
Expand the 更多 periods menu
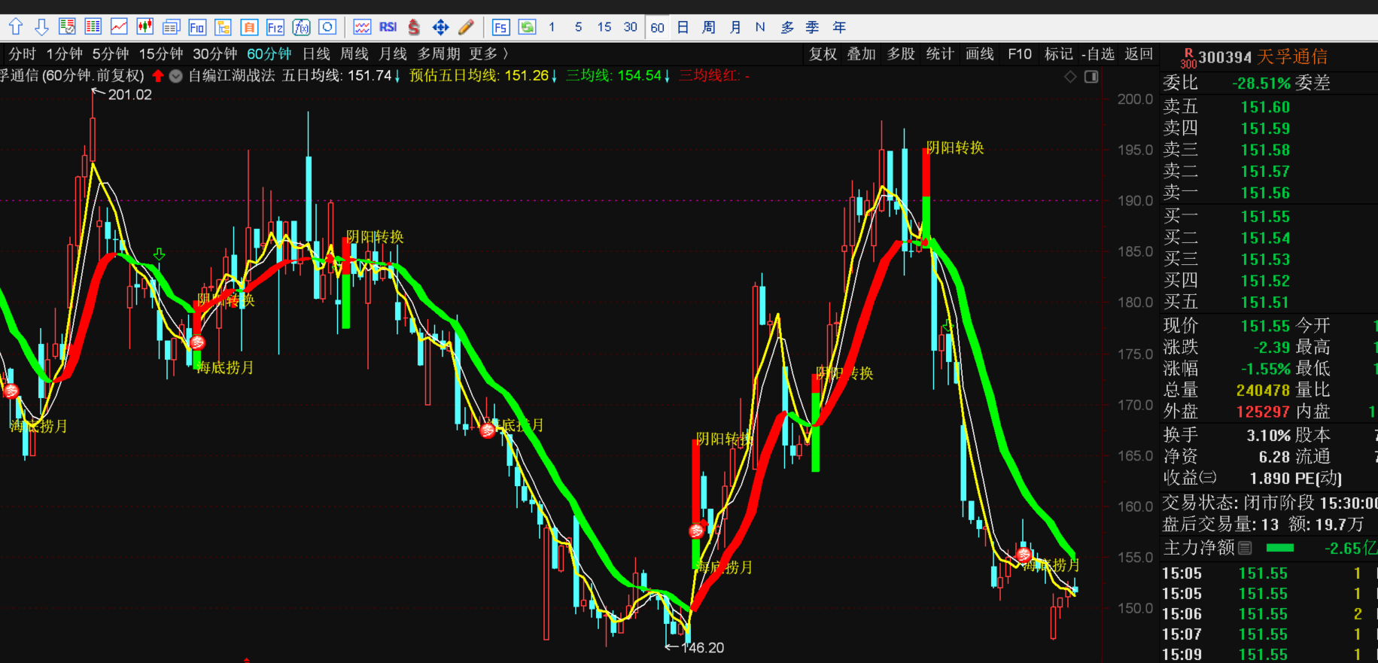[489, 54]
